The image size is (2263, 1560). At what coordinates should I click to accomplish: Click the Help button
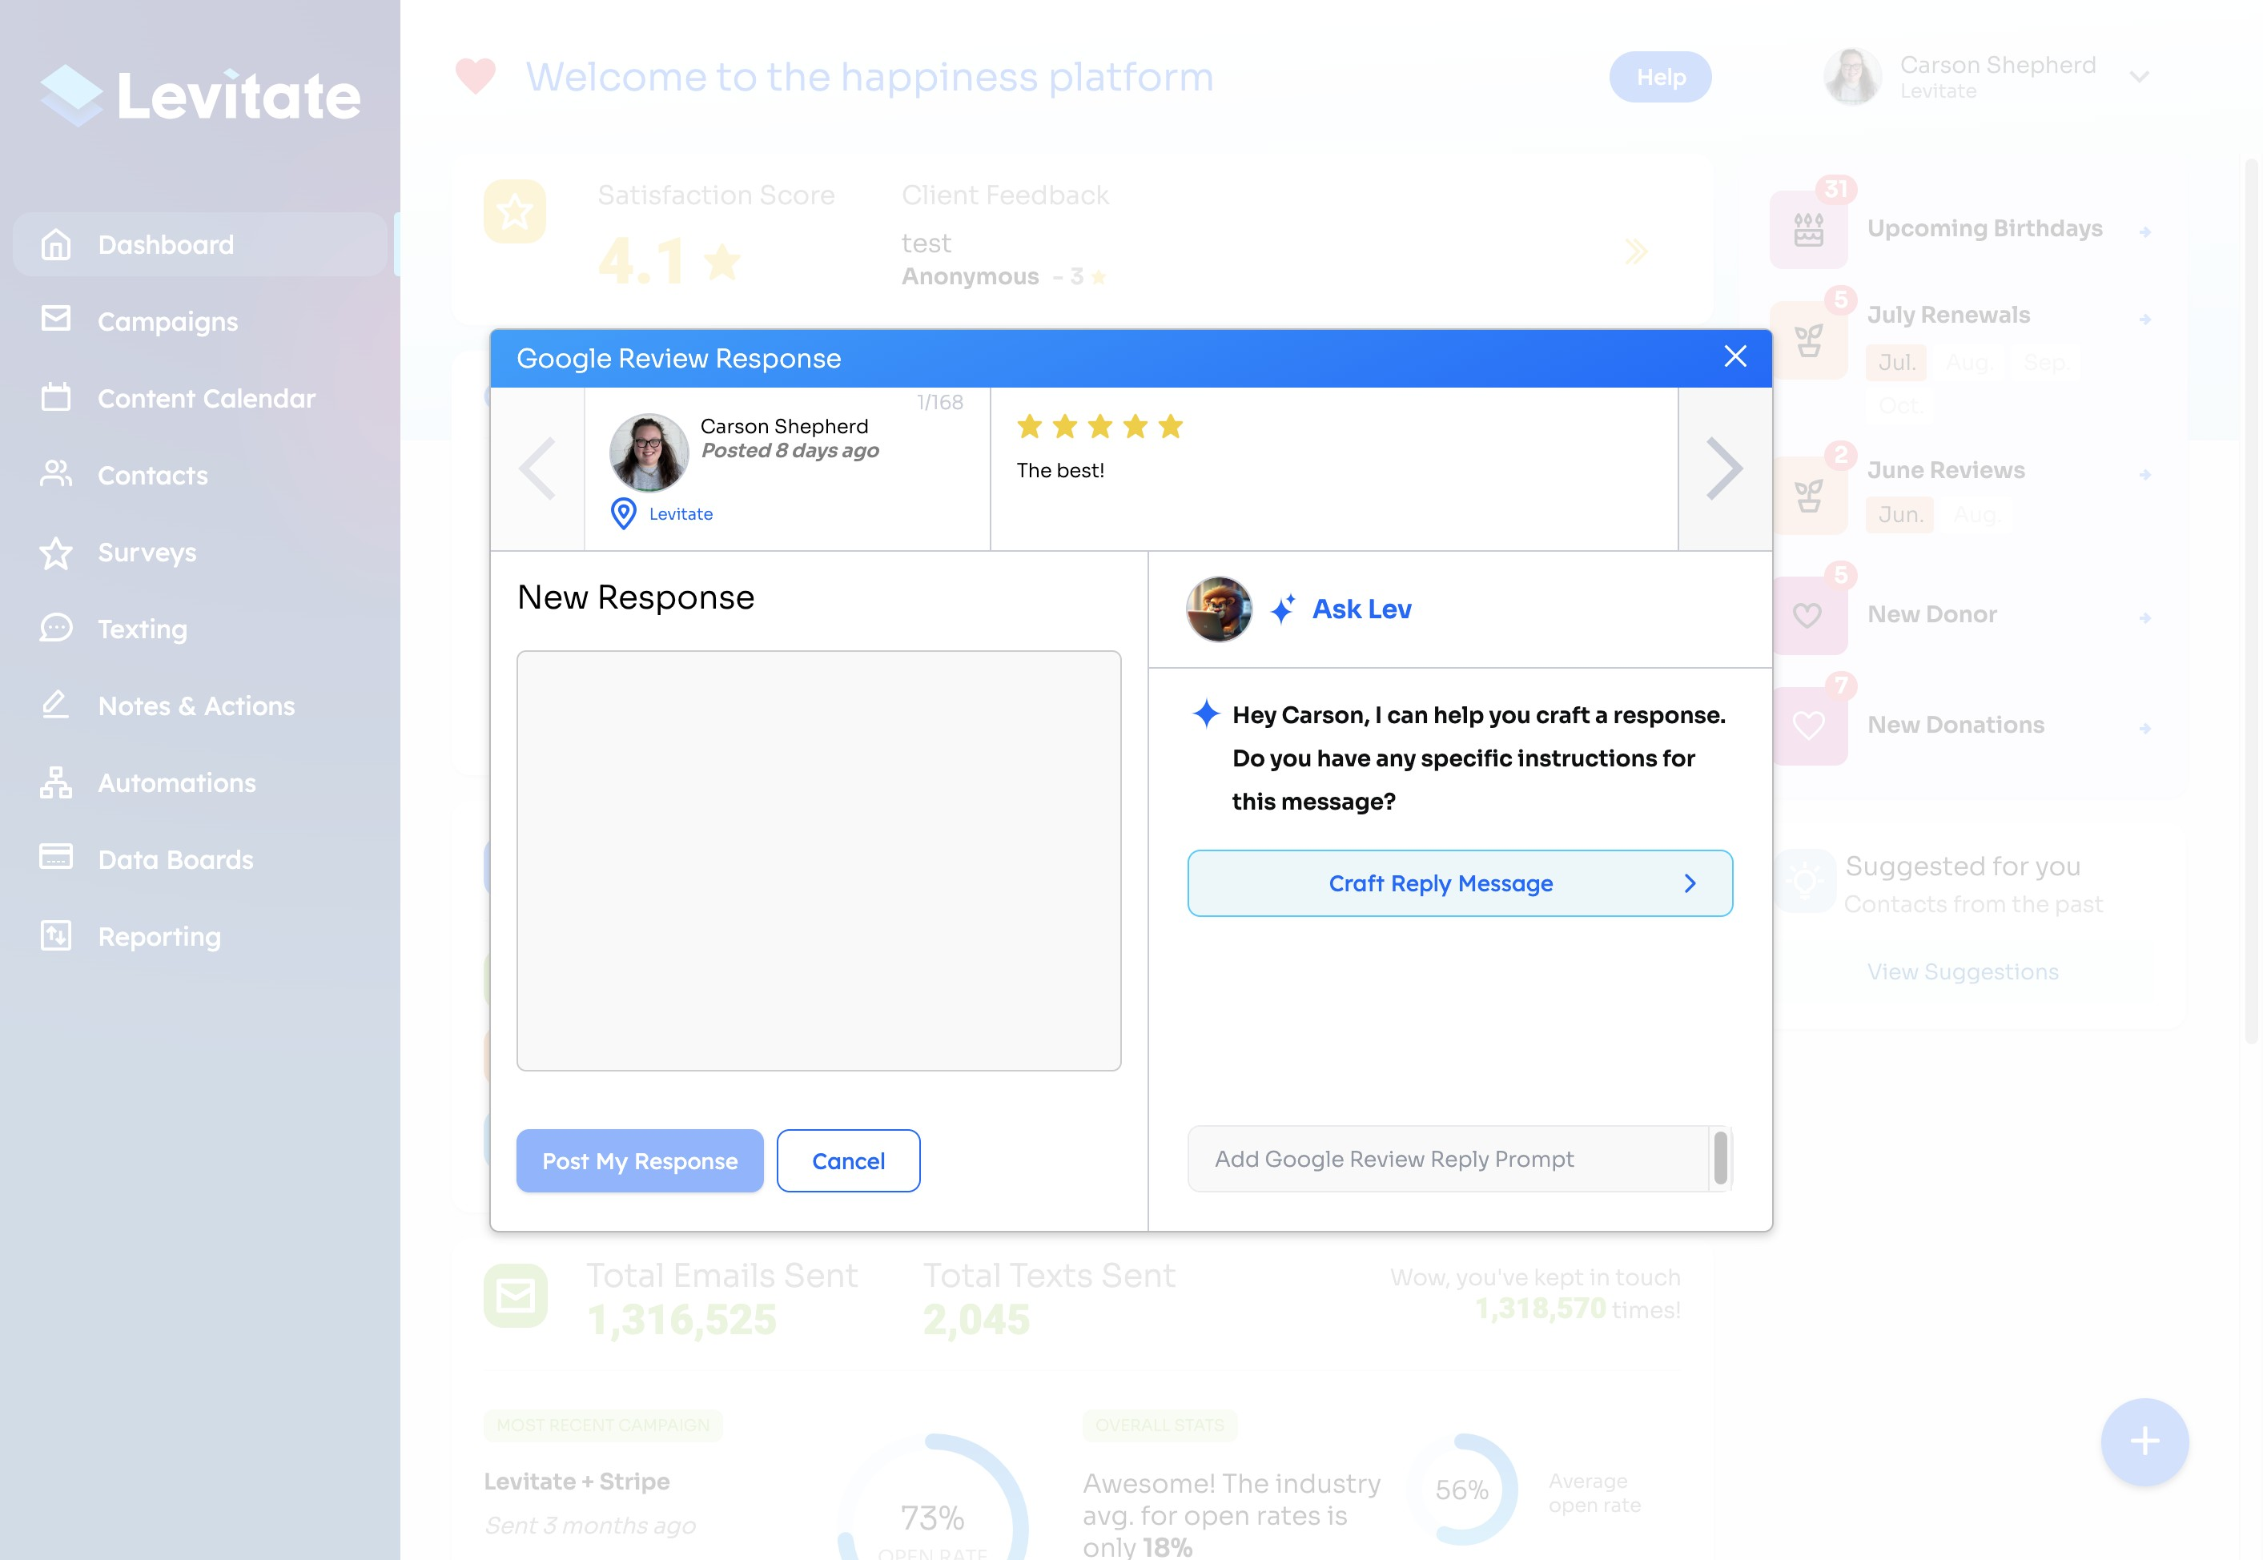coord(1660,77)
